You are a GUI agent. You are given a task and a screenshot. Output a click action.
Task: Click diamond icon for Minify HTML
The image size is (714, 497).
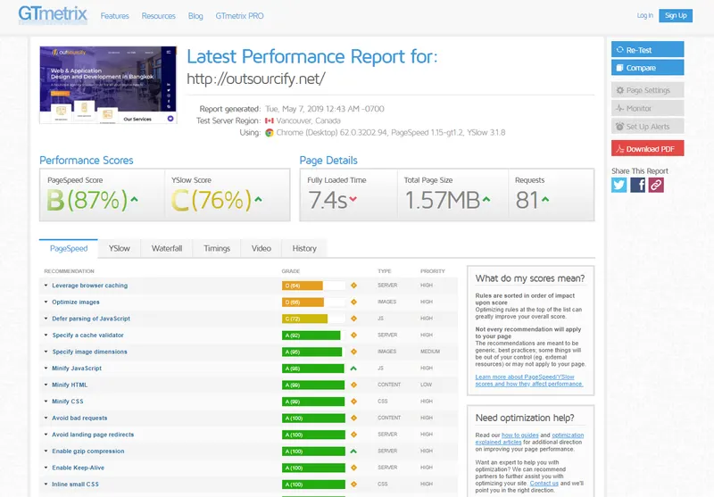[353, 385]
